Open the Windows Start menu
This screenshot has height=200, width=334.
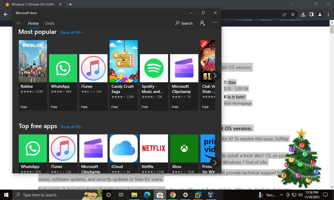tap(6, 195)
